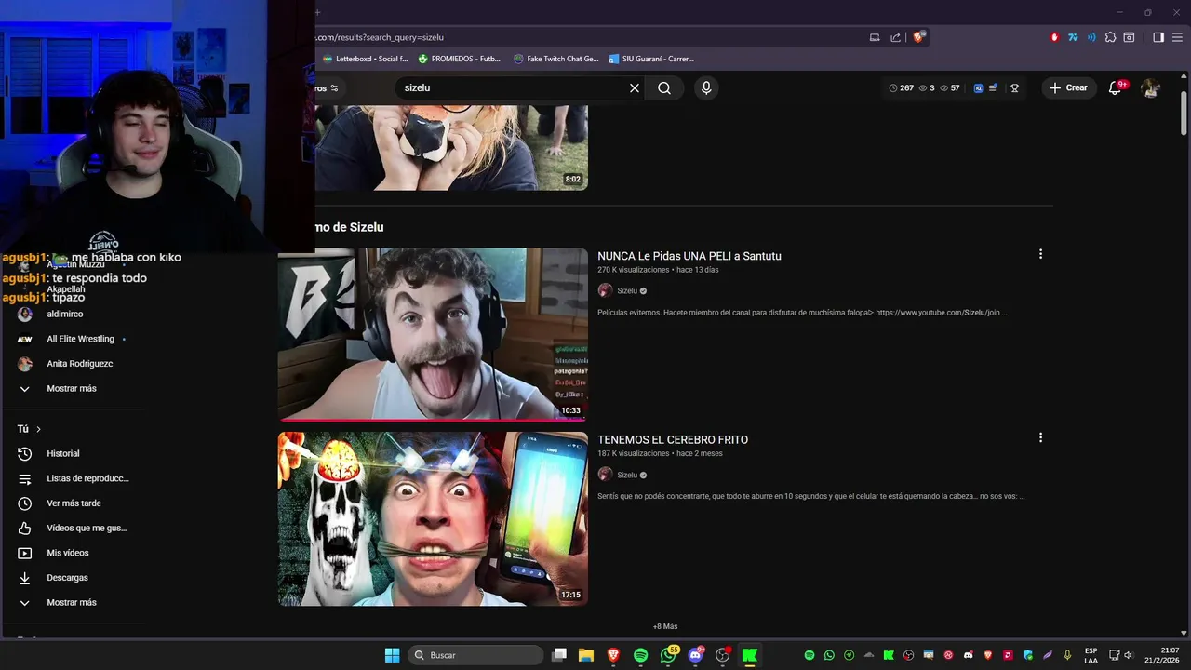Click the system tray volume icon
Image resolution: width=1191 pixels, height=670 pixels.
1128,655
